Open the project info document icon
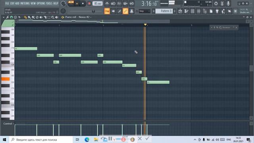The image size is (254, 143). pos(211,11)
